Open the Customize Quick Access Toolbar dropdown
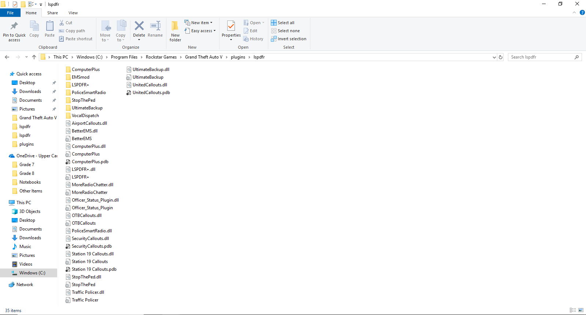 41,4
